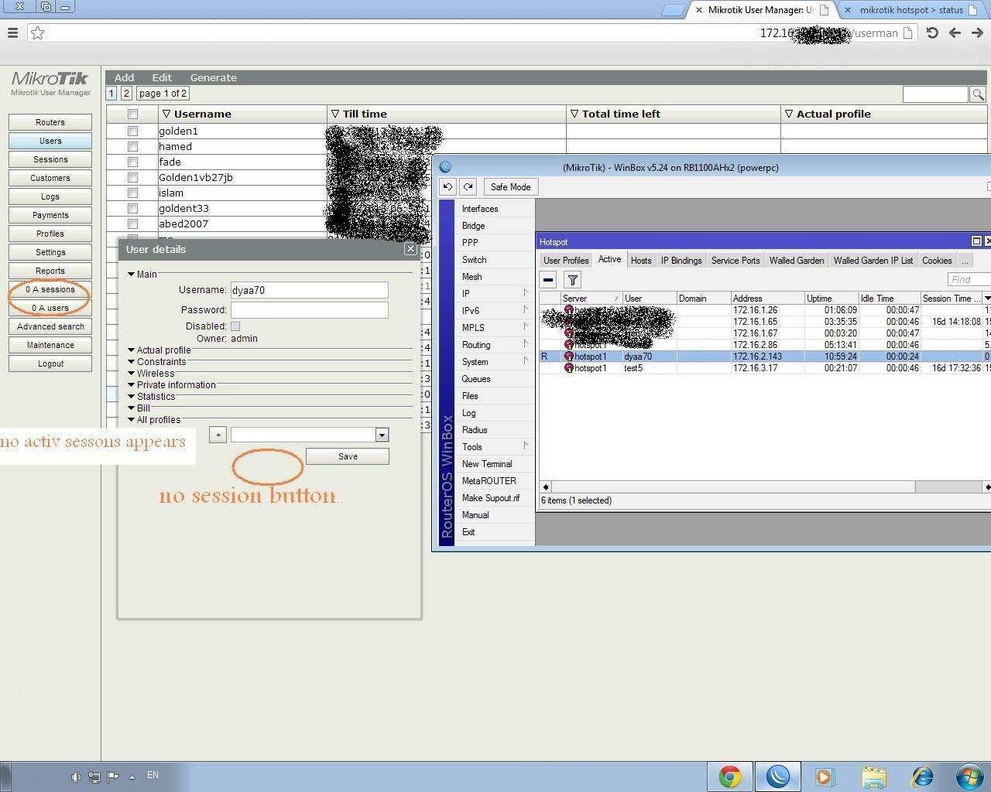This screenshot has width=991, height=792.
Task: Toggle the select-all checkbox in Username header
Action: [132, 114]
